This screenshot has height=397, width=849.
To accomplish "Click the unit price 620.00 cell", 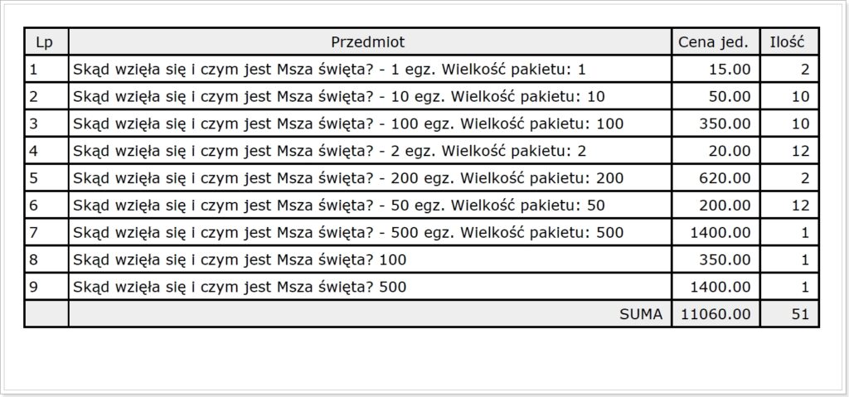I will 716,177.
